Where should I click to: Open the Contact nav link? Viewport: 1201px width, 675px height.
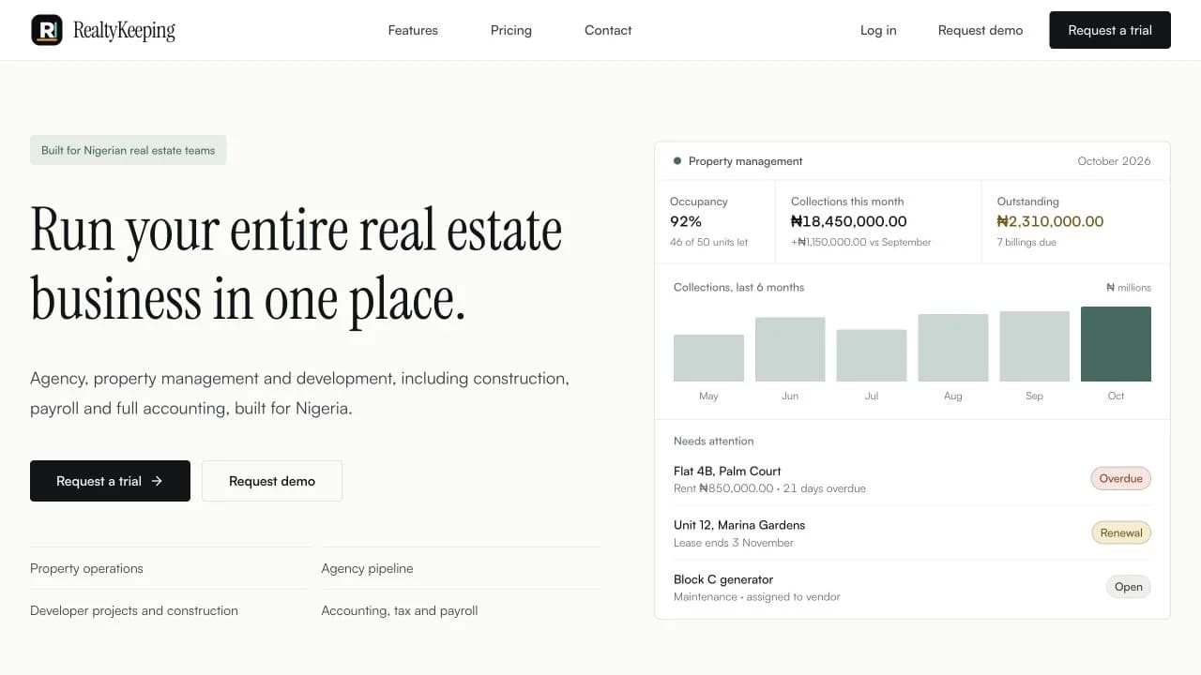(x=608, y=30)
